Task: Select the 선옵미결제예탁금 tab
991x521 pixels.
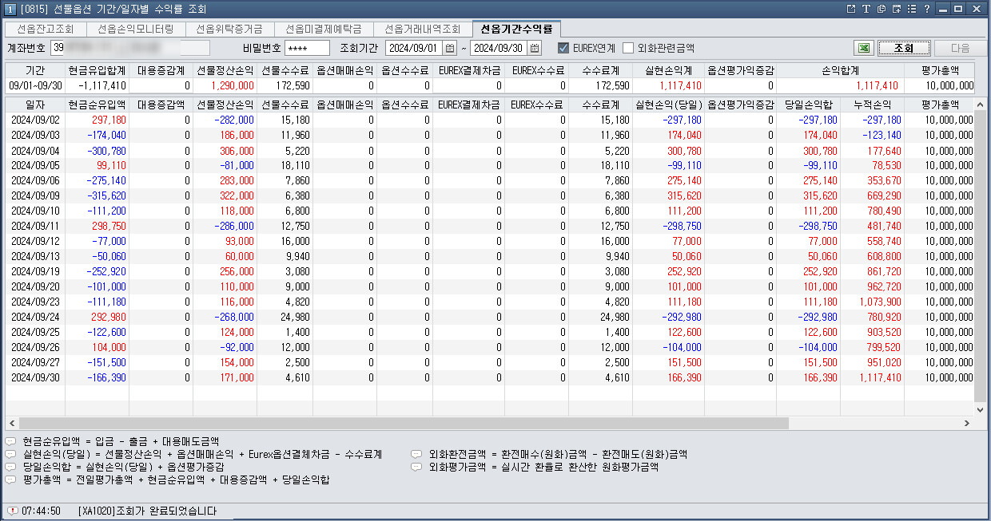Action: [324, 29]
